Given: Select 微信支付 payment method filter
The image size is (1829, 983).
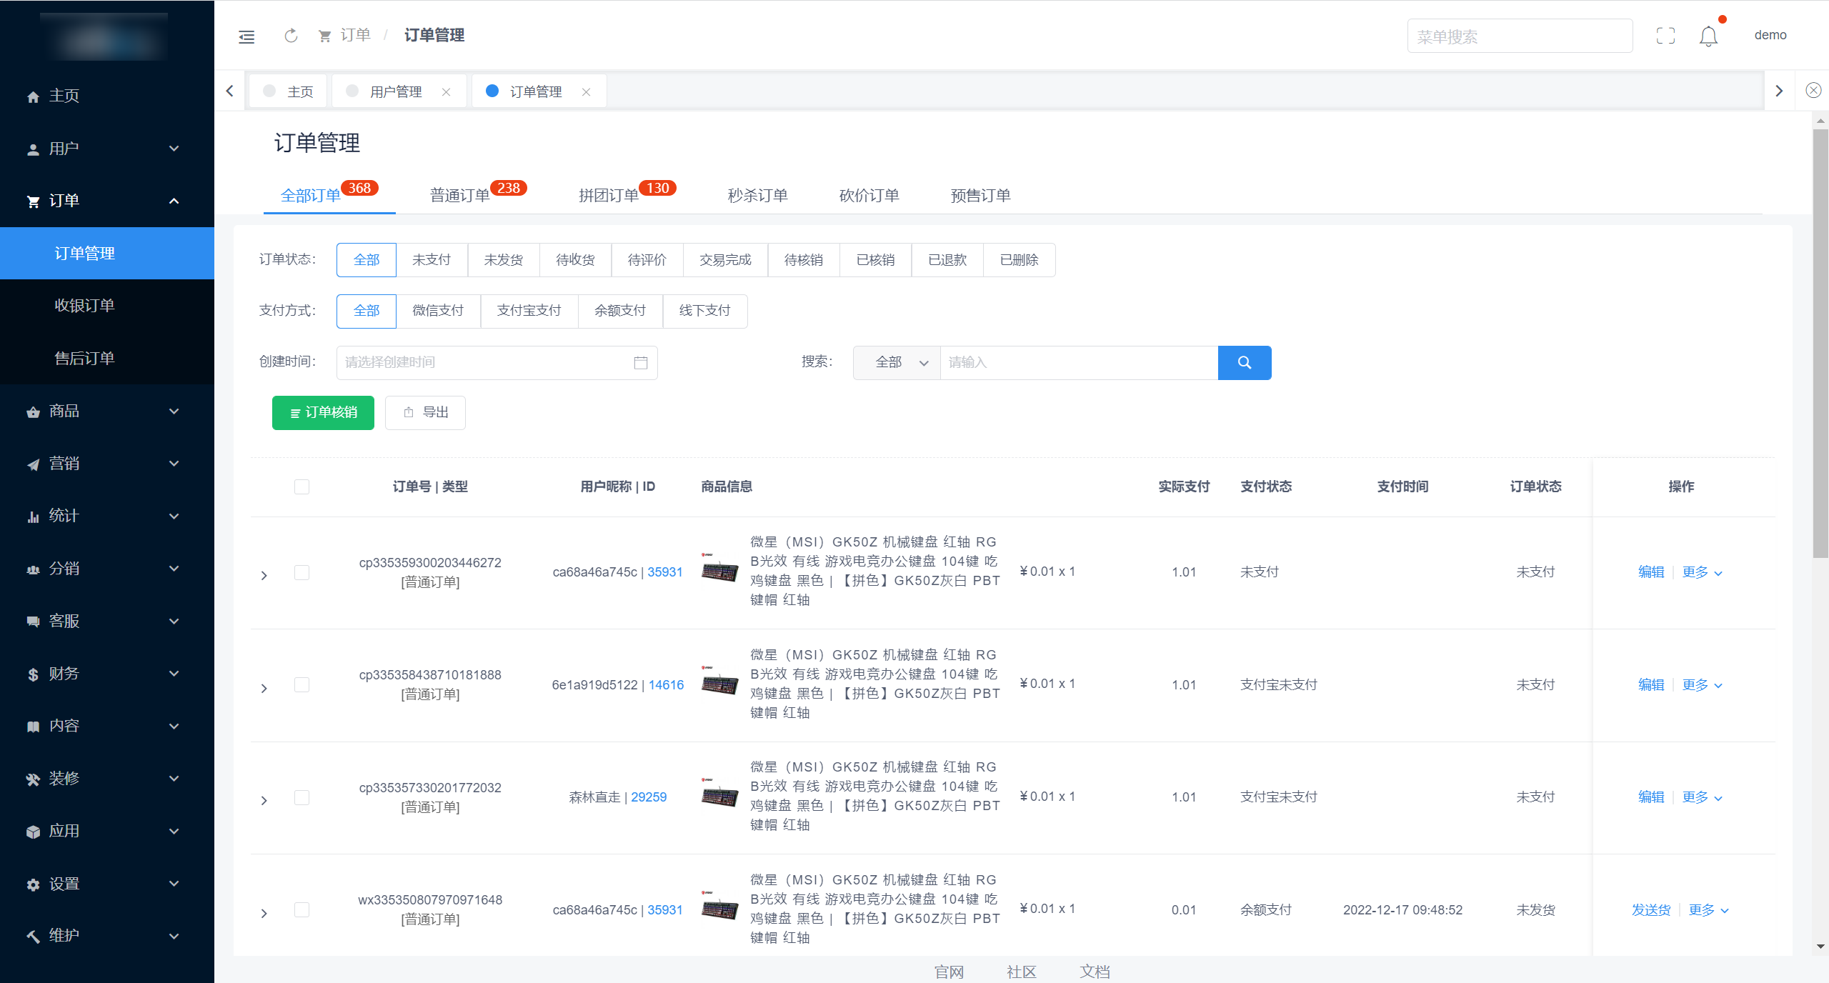Looking at the screenshot, I should point(438,311).
